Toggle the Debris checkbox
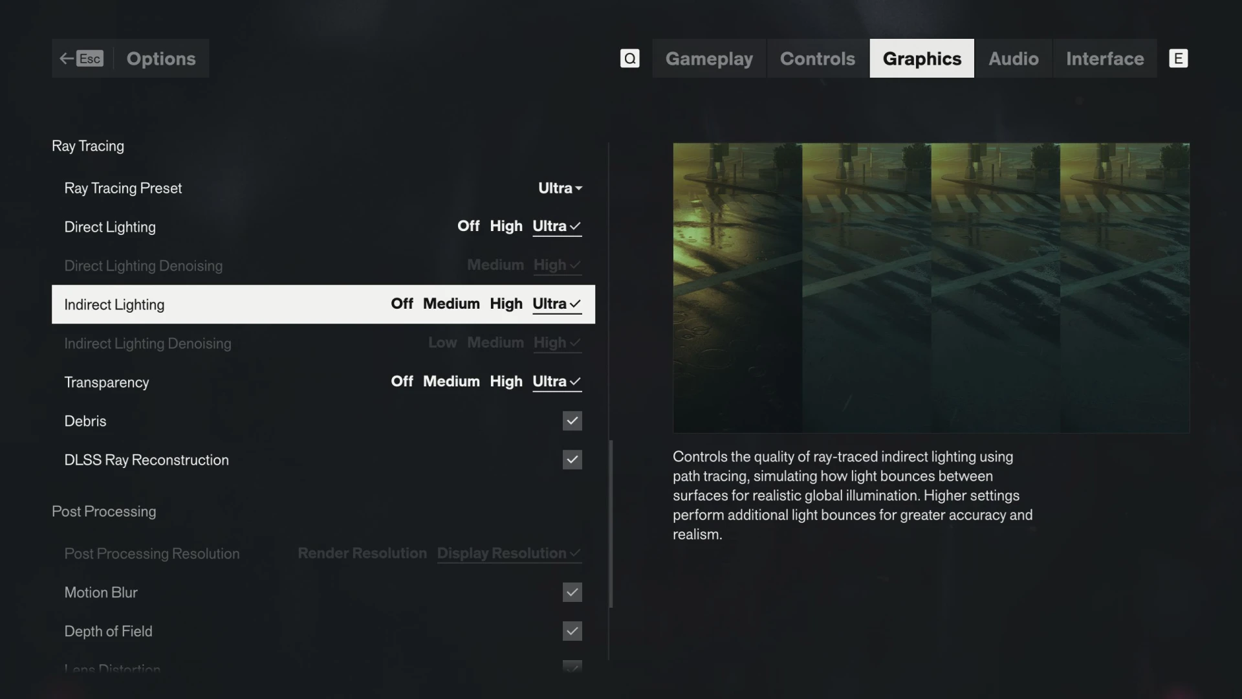The height and width of the screenshot is (699, 1242). (x=572, y=421)
